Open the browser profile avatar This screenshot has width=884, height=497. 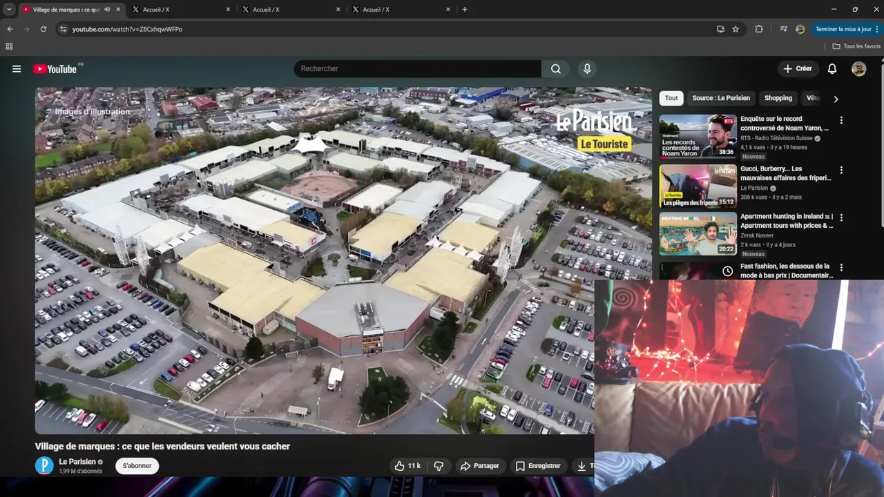coord(800,29)
